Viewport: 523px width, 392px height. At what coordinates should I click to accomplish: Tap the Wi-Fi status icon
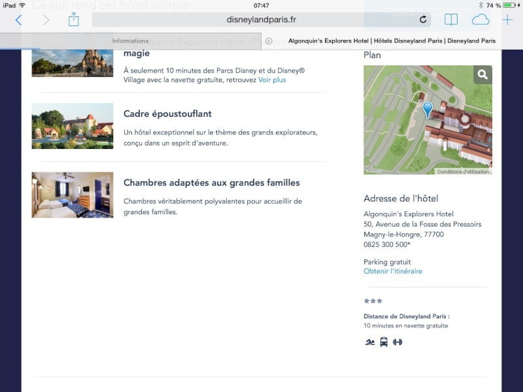[x=23, y=5]
